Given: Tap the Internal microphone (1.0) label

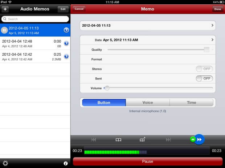Looking at the screenshot, I should [x=148, y=111].
